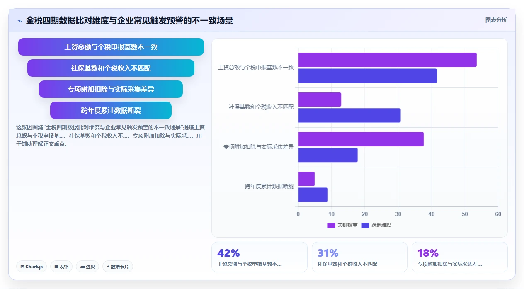Click purple bar for 专项附加扣除与实际采集差异
524x289 pixels.
coord(361,139)
